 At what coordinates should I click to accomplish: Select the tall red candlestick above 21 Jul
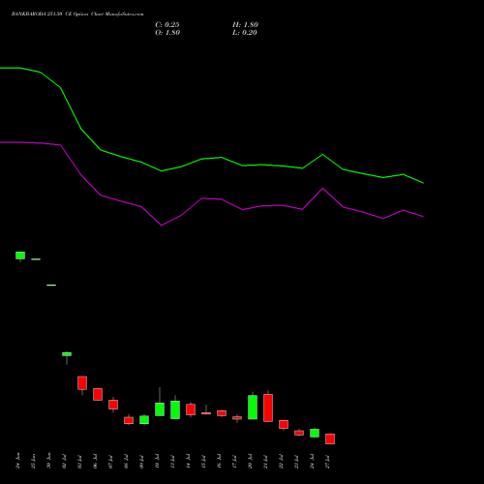[x=268, y=408]
